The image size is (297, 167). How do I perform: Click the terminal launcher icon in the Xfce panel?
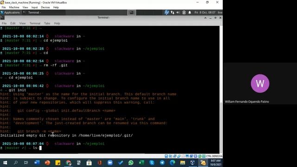131,13
